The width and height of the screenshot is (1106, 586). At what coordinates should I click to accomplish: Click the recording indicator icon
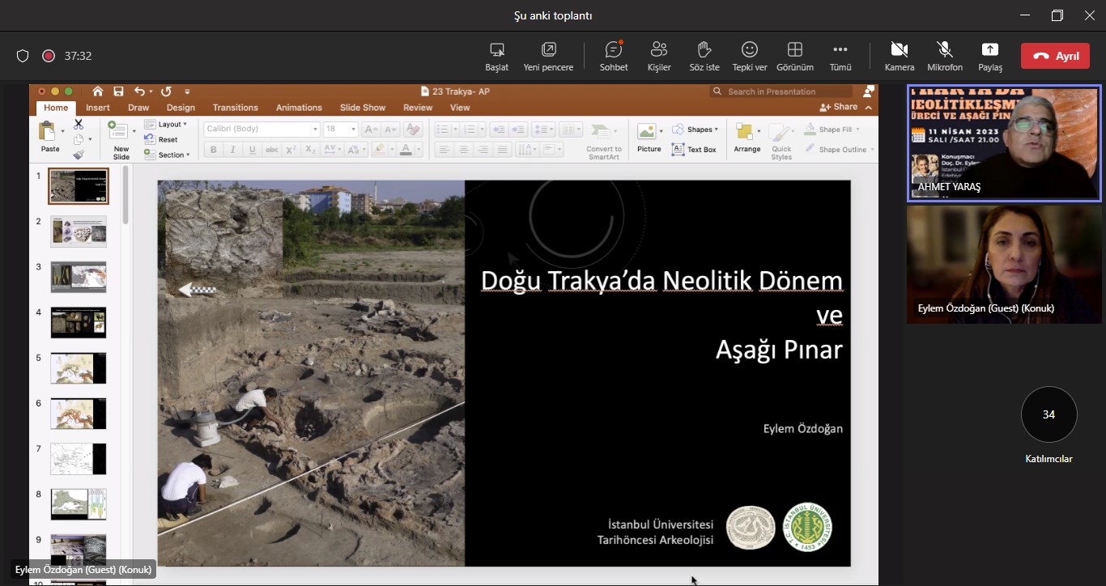pos(49,56)
